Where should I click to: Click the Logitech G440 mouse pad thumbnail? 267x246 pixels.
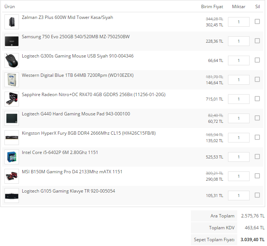pyautogui.click(x=12, y=118)
